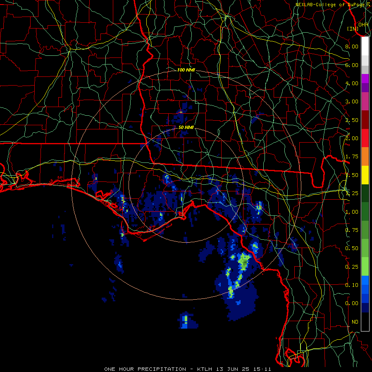The width and height of the screenshot is (372, 372).
Task: Select the navy blue legend swatch
Action: [365, 308]
